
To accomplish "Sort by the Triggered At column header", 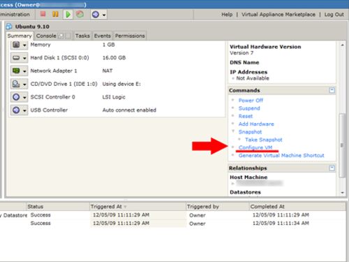I will 138,207.
